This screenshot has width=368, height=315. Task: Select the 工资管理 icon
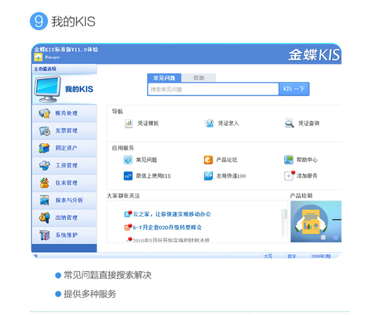(44, 165)
